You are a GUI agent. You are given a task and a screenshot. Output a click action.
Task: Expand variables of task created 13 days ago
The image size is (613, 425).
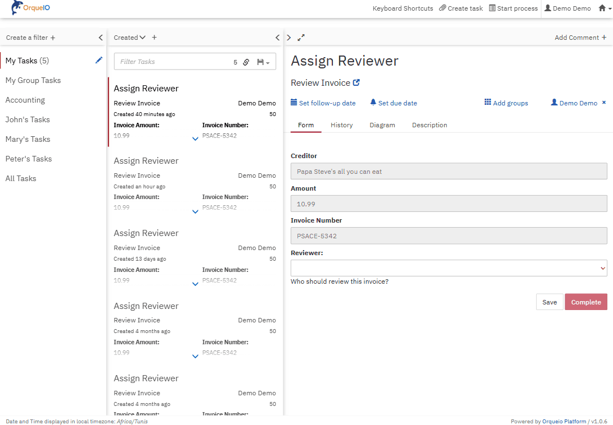point(195,284)
